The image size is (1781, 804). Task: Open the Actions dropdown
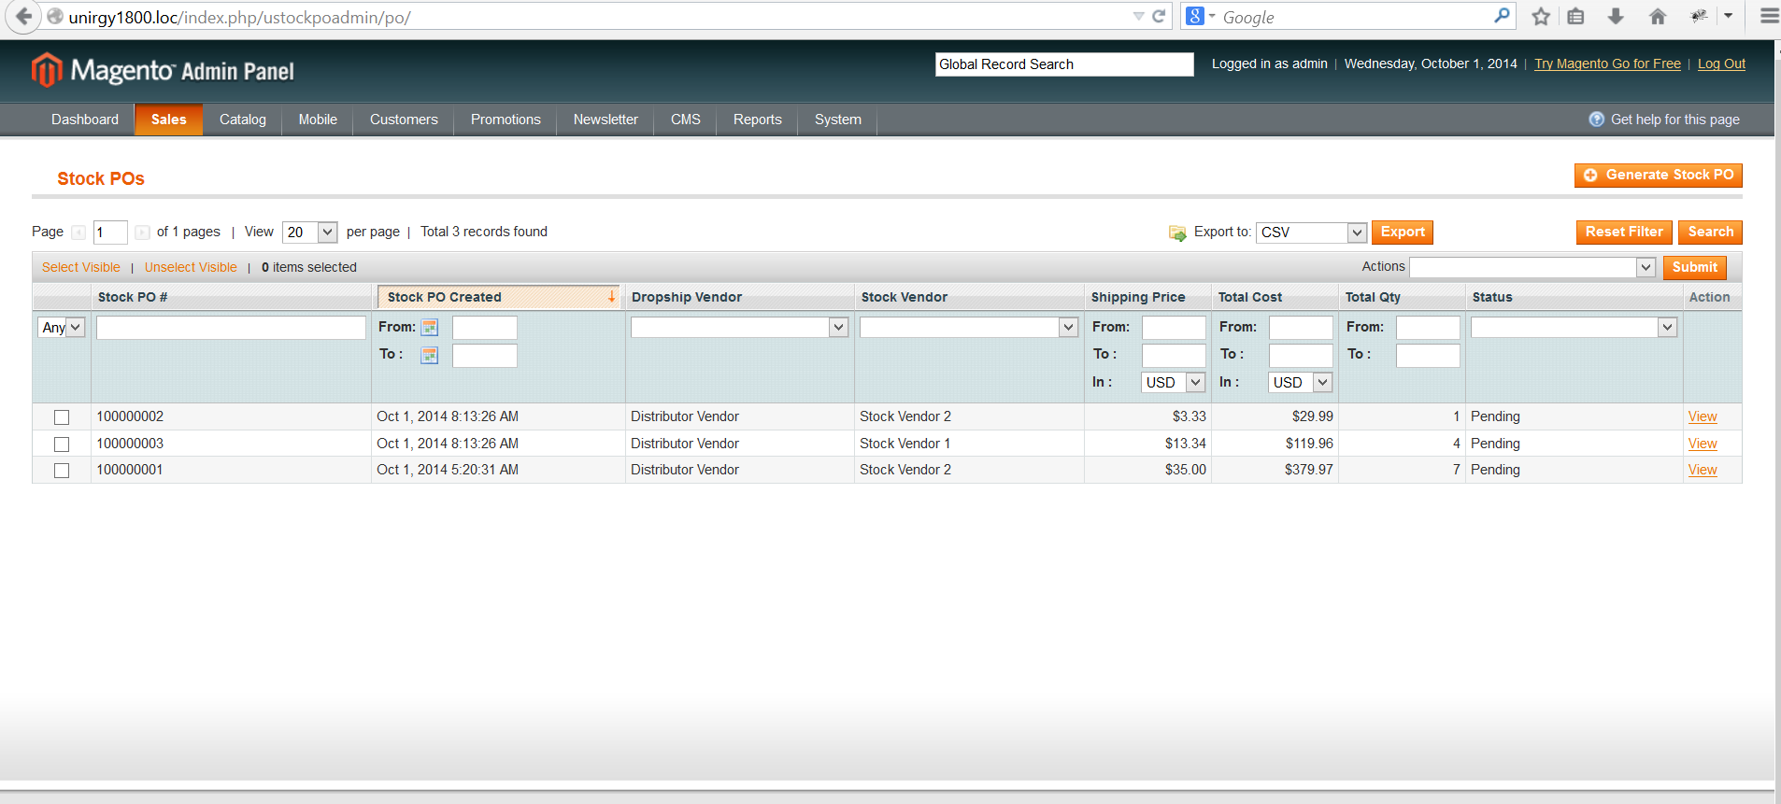(1532, 268)
